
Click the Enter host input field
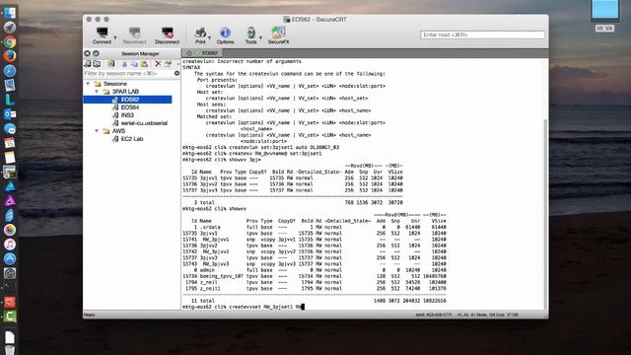[482, 35]
